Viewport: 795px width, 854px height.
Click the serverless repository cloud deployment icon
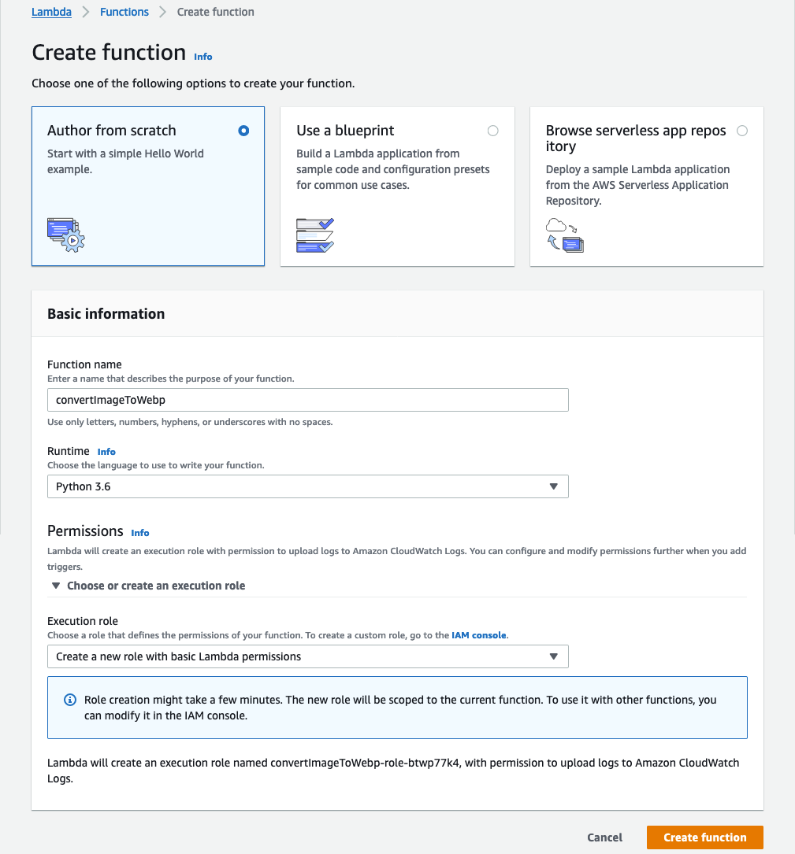564,236
